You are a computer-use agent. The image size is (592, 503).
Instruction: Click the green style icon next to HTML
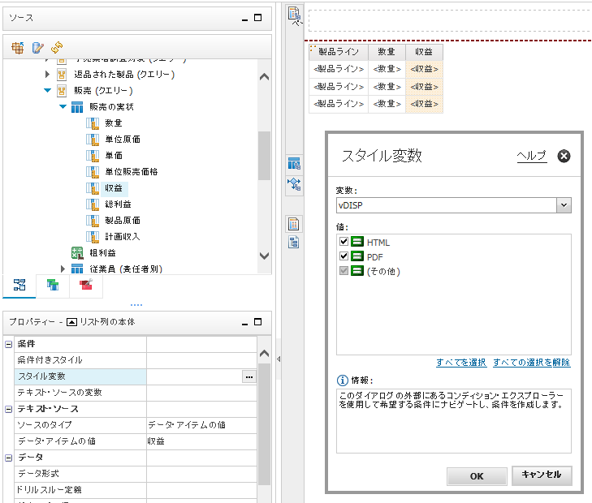point(357,242)
